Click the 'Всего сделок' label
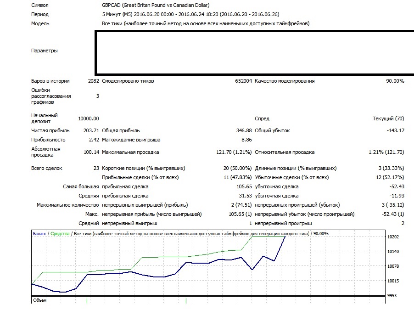This screenshot has width=414, height=327. [47, 168]
